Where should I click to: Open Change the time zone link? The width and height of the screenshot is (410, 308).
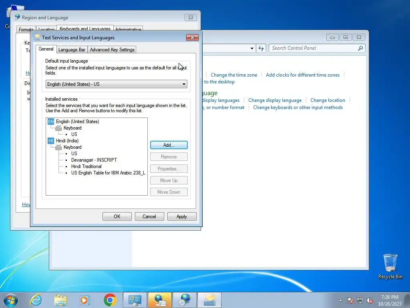[234, 75]
